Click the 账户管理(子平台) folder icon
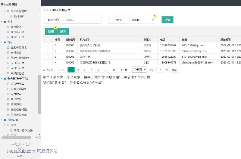Image resolution: width=241 pixels, height=159 pixels. click(5, 79)
